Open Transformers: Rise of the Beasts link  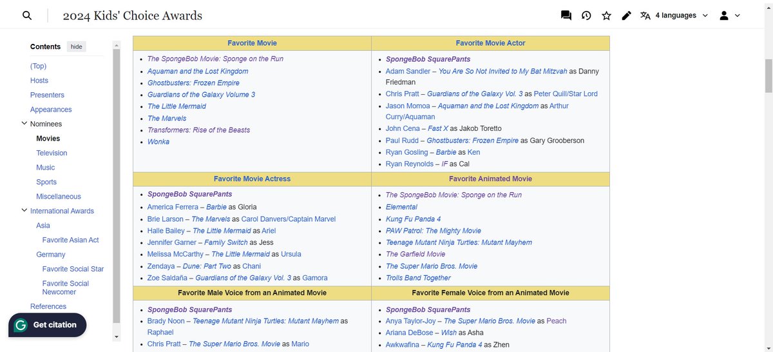pyautogui.click(x=198, y=130)
